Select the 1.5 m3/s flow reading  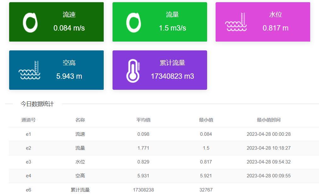tap(172, 28)
